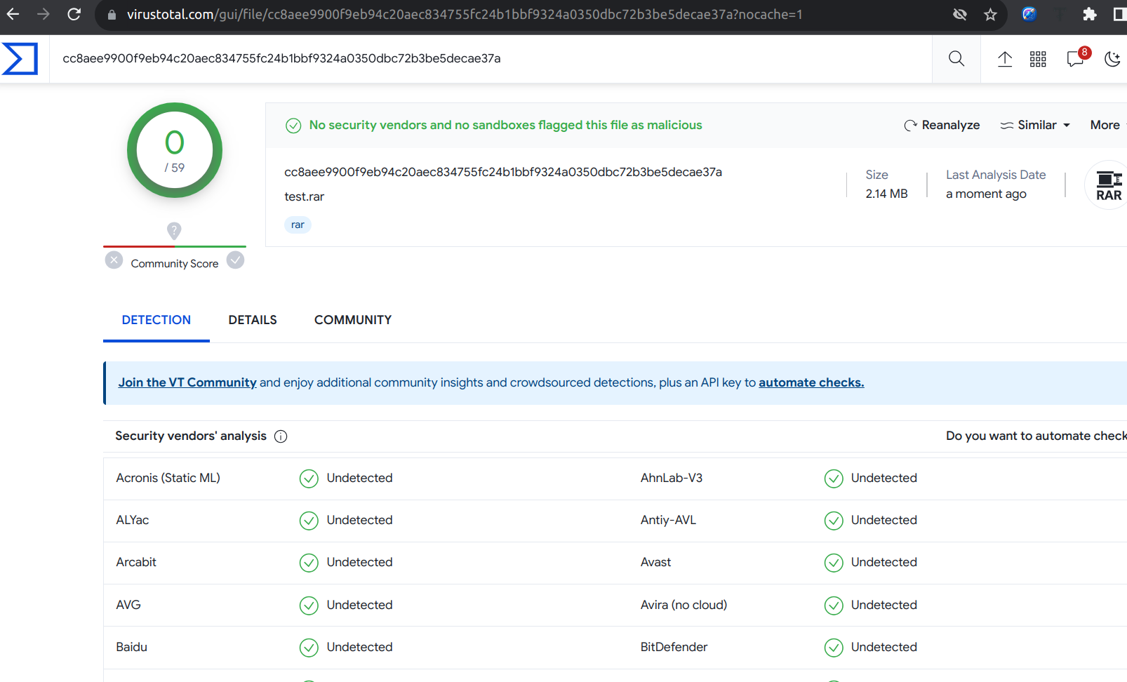Click the Antiy-AVL Undetected check icon
The width and height of the screenshot is (1127, 682).
coord(834,521)
